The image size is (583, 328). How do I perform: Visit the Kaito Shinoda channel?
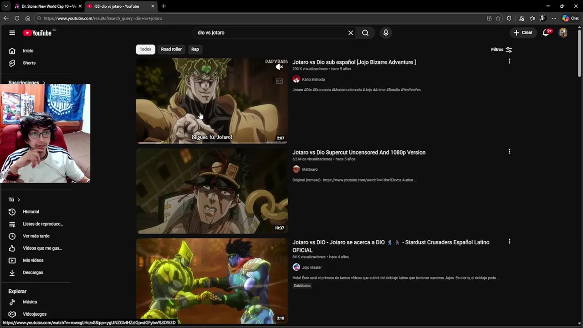point(313,80)
